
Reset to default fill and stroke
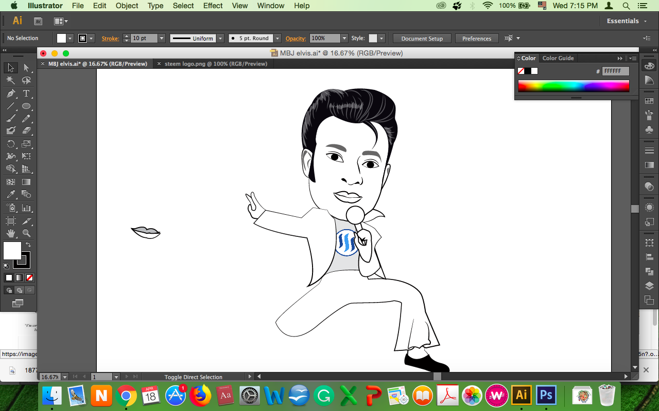pos(6,266)
